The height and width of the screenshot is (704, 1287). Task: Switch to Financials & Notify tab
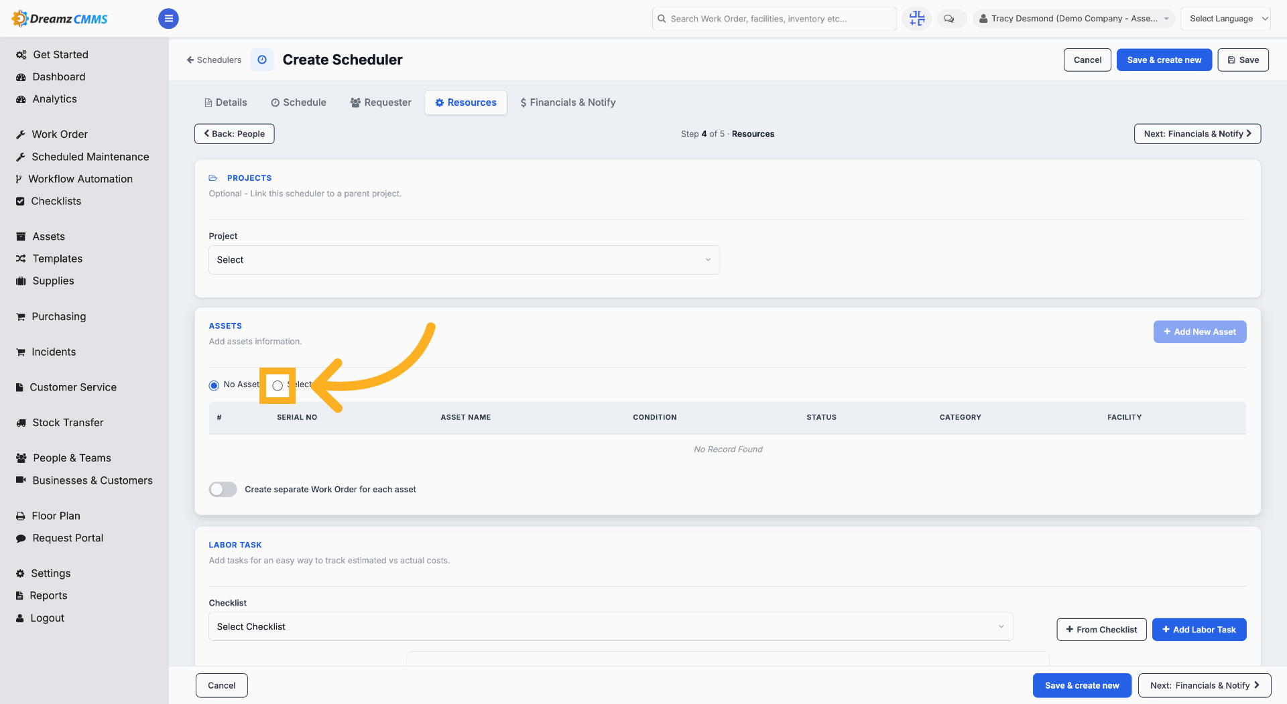coord(568,102)
